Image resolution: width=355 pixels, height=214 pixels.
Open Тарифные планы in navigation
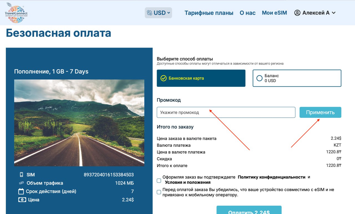(209, 13)
